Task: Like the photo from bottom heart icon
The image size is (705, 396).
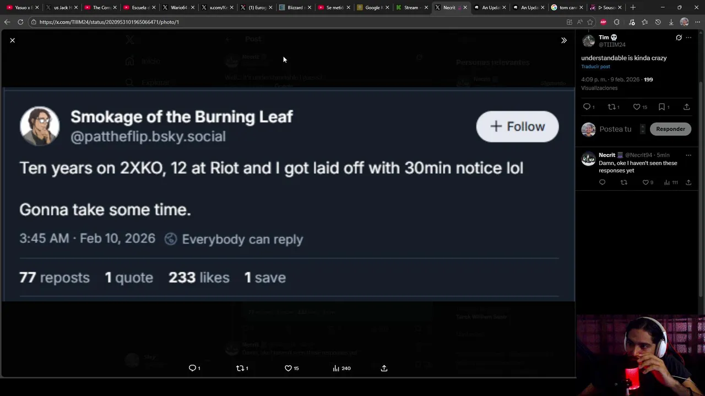Action: pos(288,368)
